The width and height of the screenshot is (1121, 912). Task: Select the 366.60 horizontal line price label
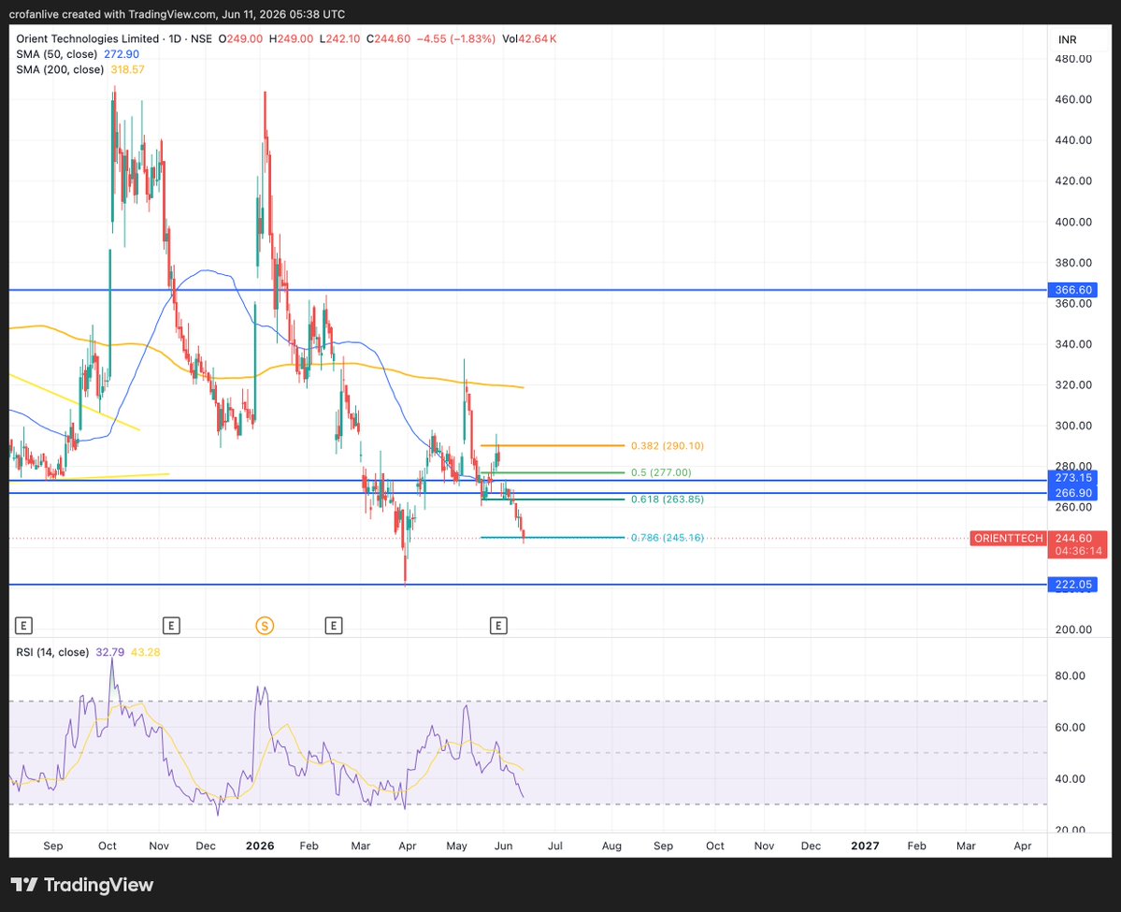pos(1072,290)
